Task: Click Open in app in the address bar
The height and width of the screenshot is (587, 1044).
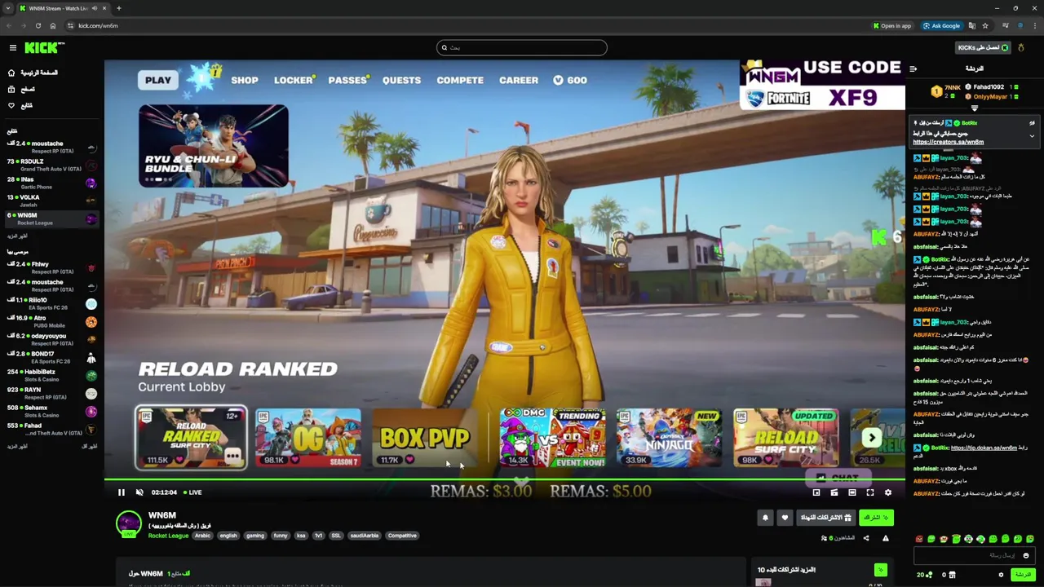Action: pos(891,25)
